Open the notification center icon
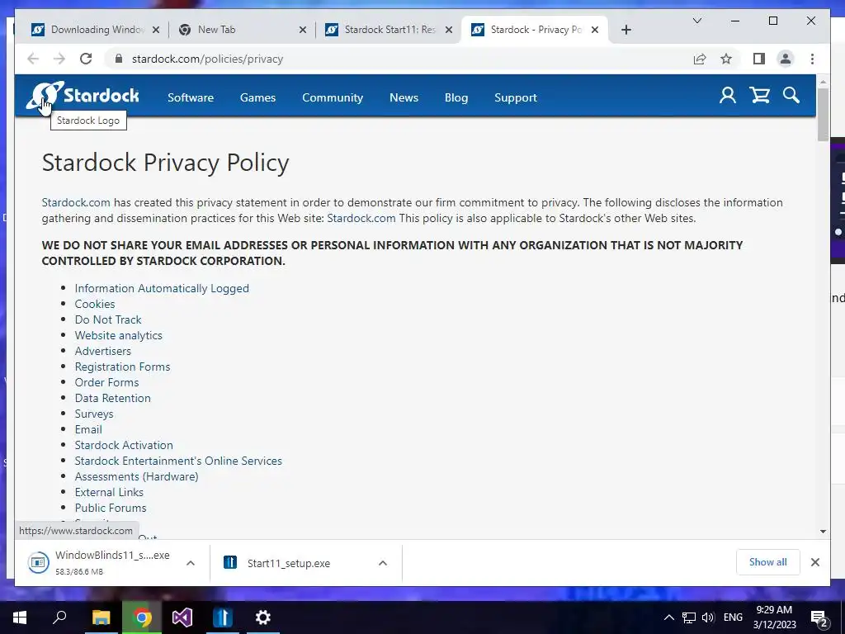Screen dimensions: 845x634 coord(819,618)
